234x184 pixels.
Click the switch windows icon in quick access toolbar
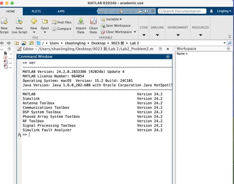(140, 11)
